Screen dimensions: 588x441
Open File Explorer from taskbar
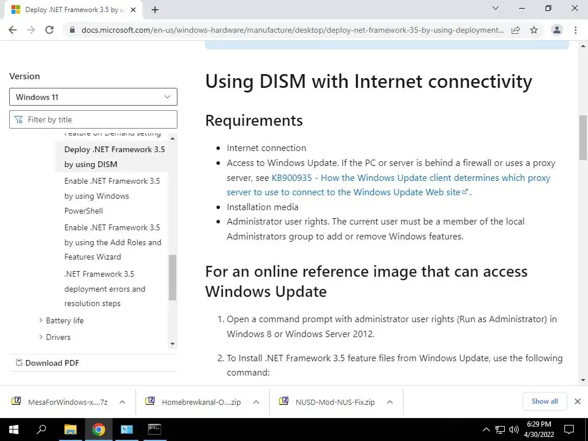point(70,430)
